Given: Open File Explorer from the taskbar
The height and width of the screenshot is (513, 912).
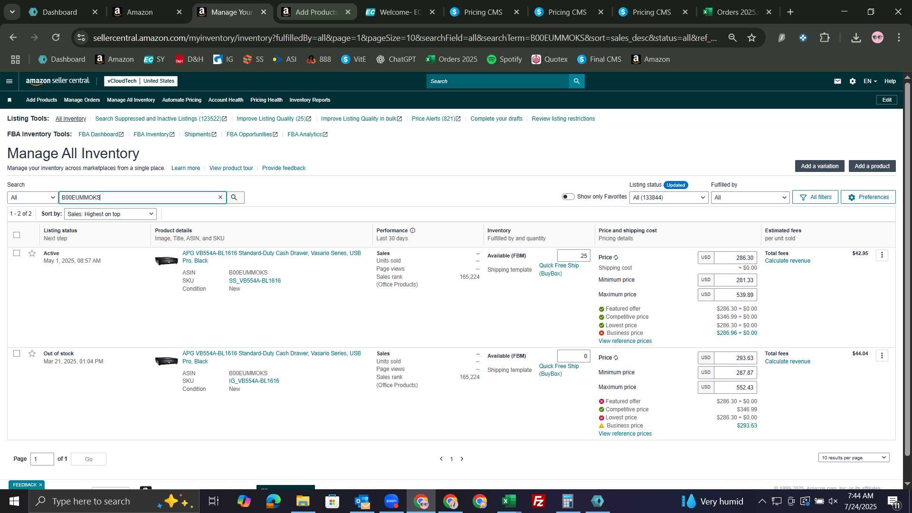Looking at the screenshot, I should (x=303, y=501).
